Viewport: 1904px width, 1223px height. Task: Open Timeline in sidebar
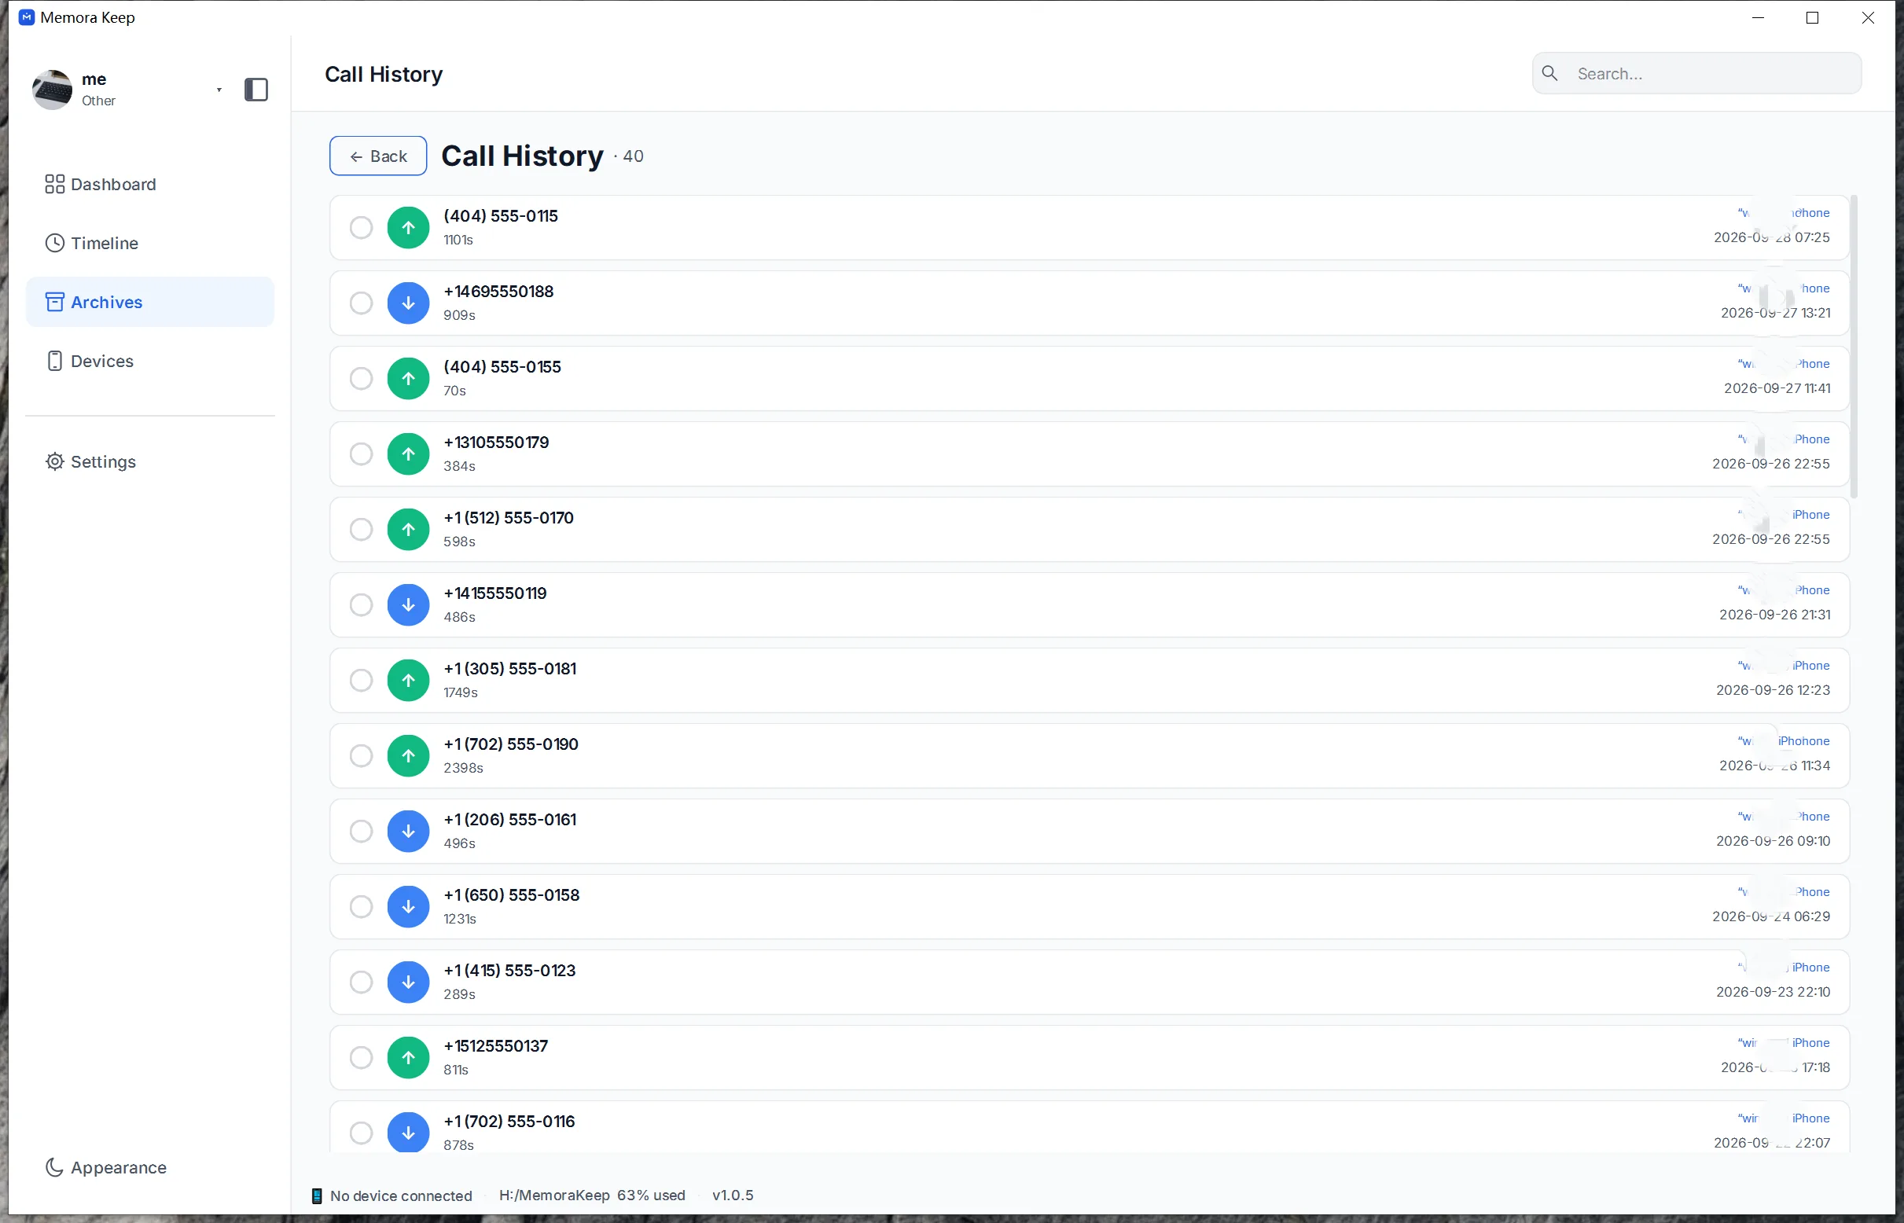coord(150,243)
